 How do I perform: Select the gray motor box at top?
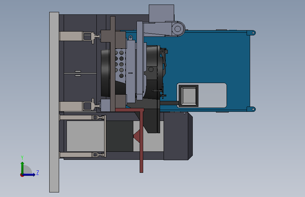coord(161,13)
